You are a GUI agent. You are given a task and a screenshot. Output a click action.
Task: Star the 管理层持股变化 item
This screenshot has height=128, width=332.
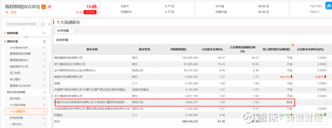click(44, 60)
